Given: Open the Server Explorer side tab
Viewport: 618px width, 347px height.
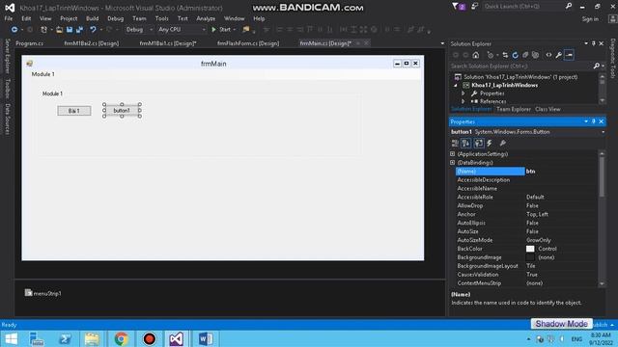Looking at the screenshot, I should tap(7, 56).
